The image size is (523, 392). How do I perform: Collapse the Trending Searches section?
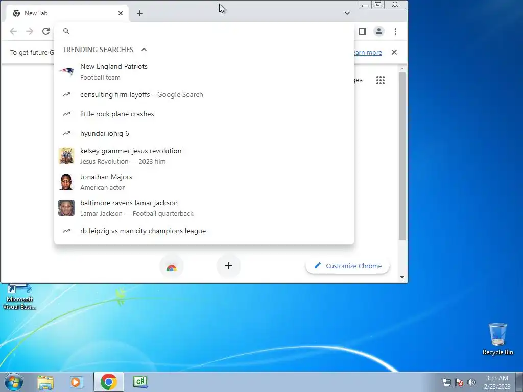[x=144, y=50]
